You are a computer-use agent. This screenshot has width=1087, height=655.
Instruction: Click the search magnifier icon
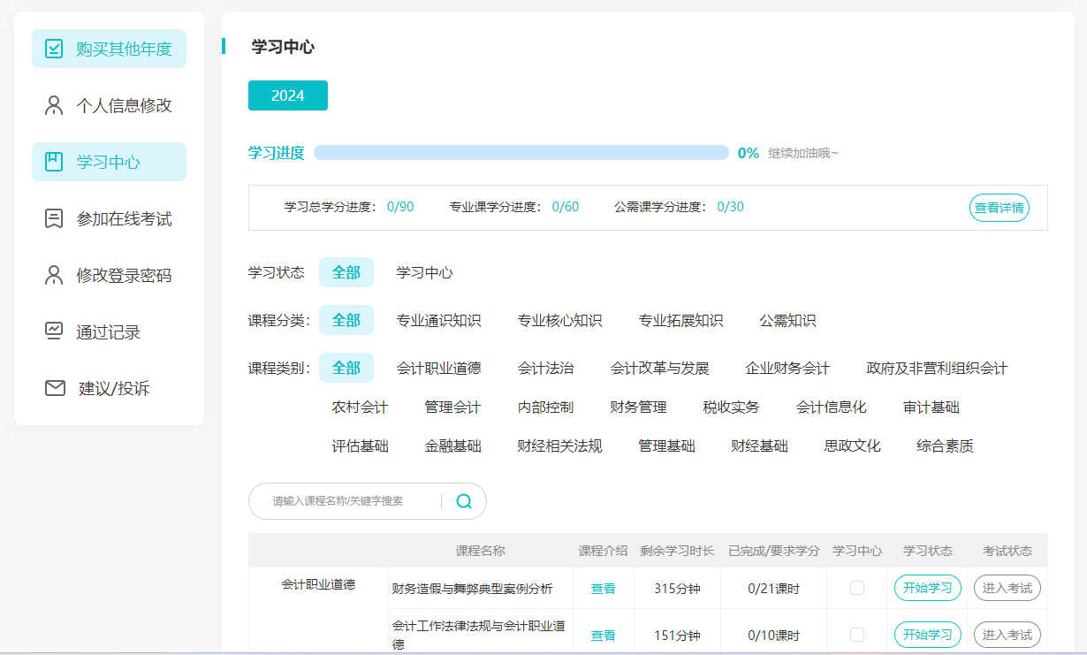coord(462,500)
